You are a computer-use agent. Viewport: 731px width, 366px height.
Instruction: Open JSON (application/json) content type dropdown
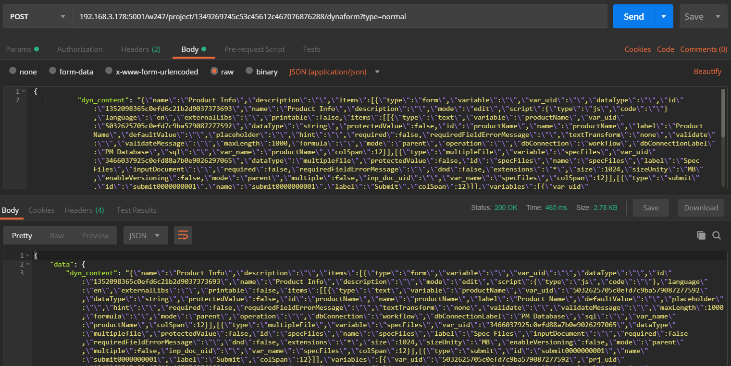335,72
